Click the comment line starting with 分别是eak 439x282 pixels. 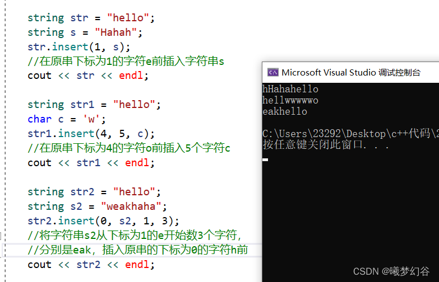138,250
